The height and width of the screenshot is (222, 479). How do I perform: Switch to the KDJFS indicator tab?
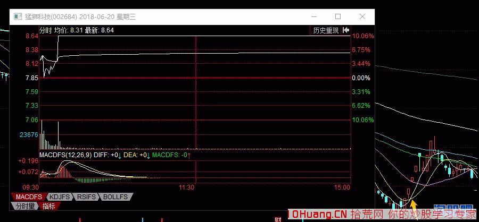tap(60, 197)
